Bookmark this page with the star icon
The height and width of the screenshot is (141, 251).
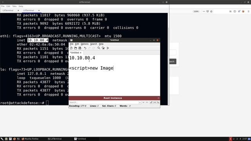[211, 11]
